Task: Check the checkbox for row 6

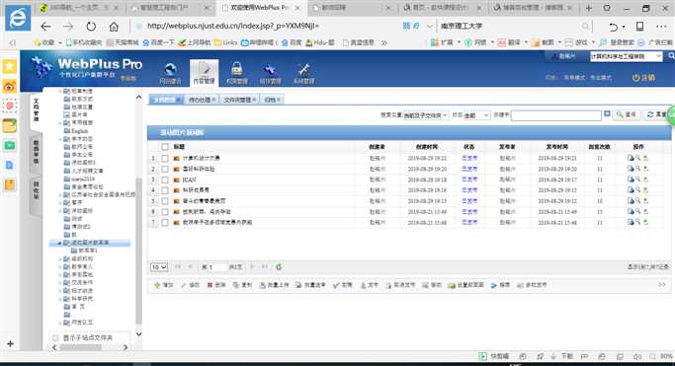Action: [x=165, y=212]
